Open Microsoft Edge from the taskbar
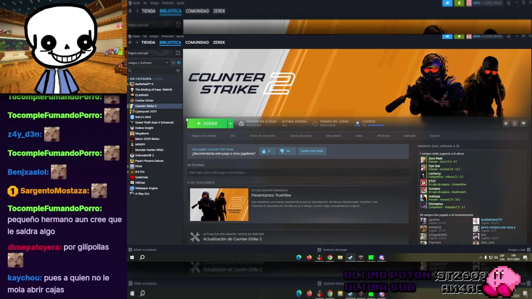 [x=298, y=257]
